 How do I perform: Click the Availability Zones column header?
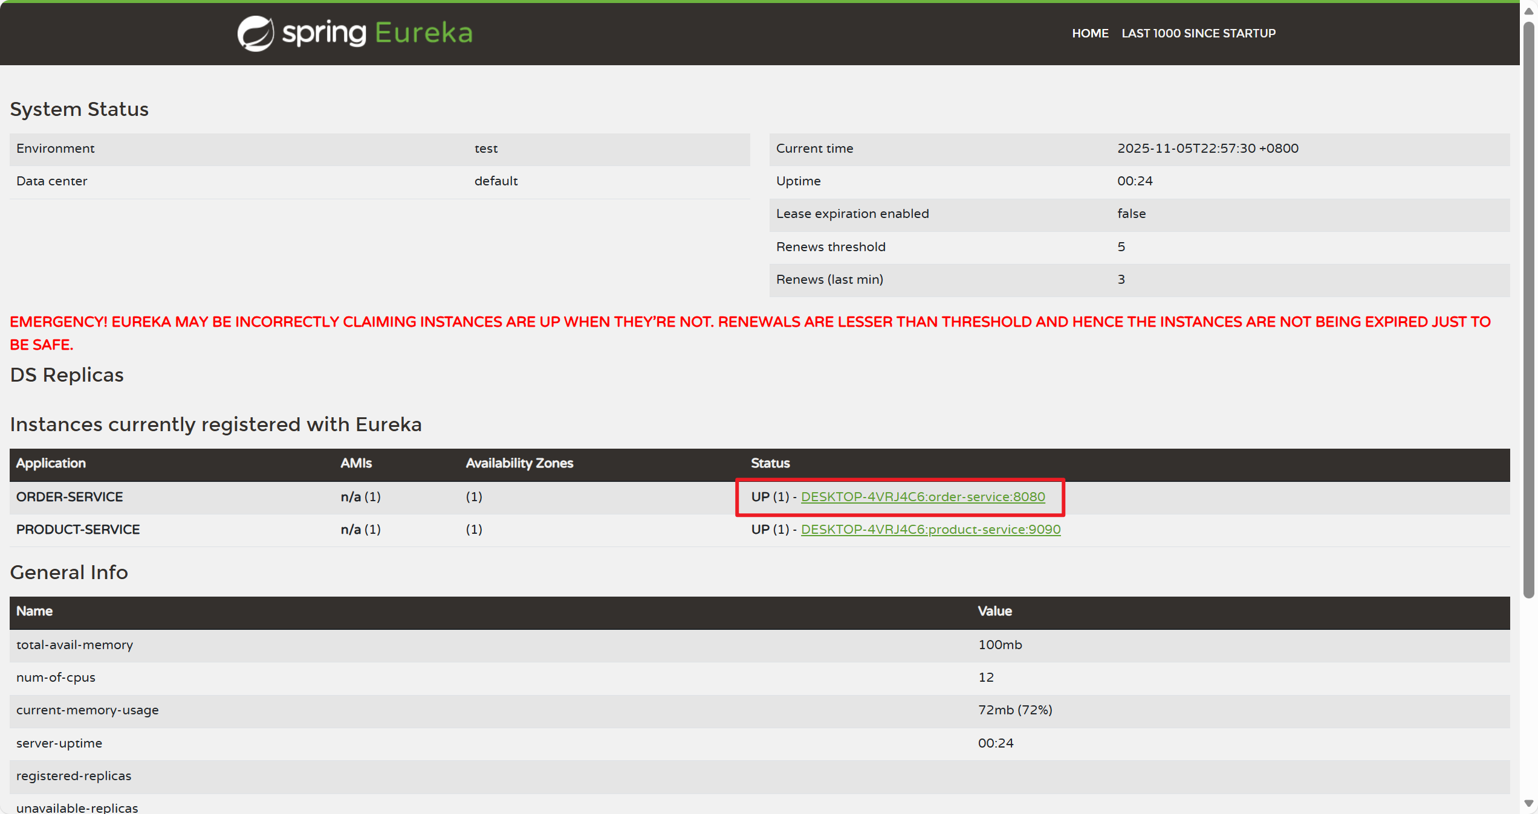pyautogui.click(x=519, y=463)
